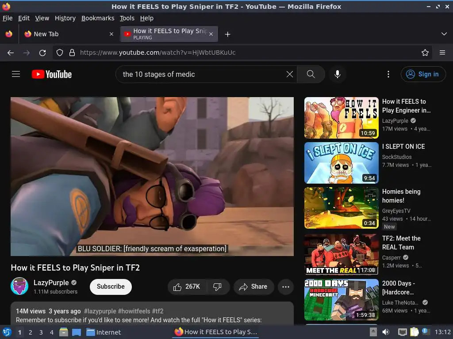Open LazyPurple channel name link
Image resolution: width=453 pixels, height=339 pixels.
pyautogui.click(x=51, y=282)
